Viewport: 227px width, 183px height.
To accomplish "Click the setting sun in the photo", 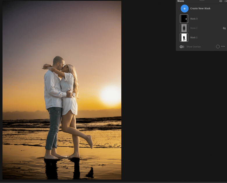I will point(111,95).
